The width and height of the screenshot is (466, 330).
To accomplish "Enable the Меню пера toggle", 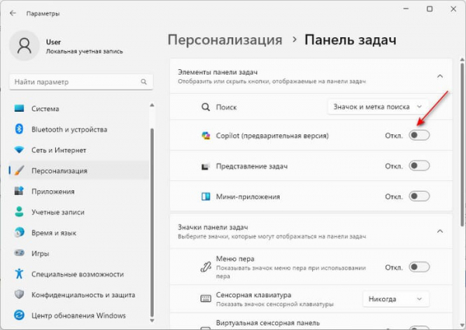I will [x=419, y=267].
